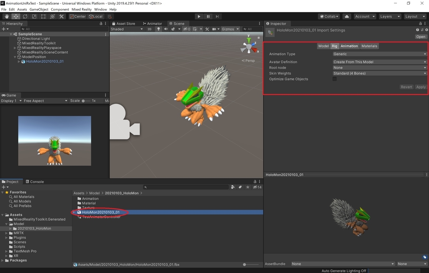Image resolution: width=429 pixels, height=273 pixels.
Task: Click the Step frame button
Action: 217,16
